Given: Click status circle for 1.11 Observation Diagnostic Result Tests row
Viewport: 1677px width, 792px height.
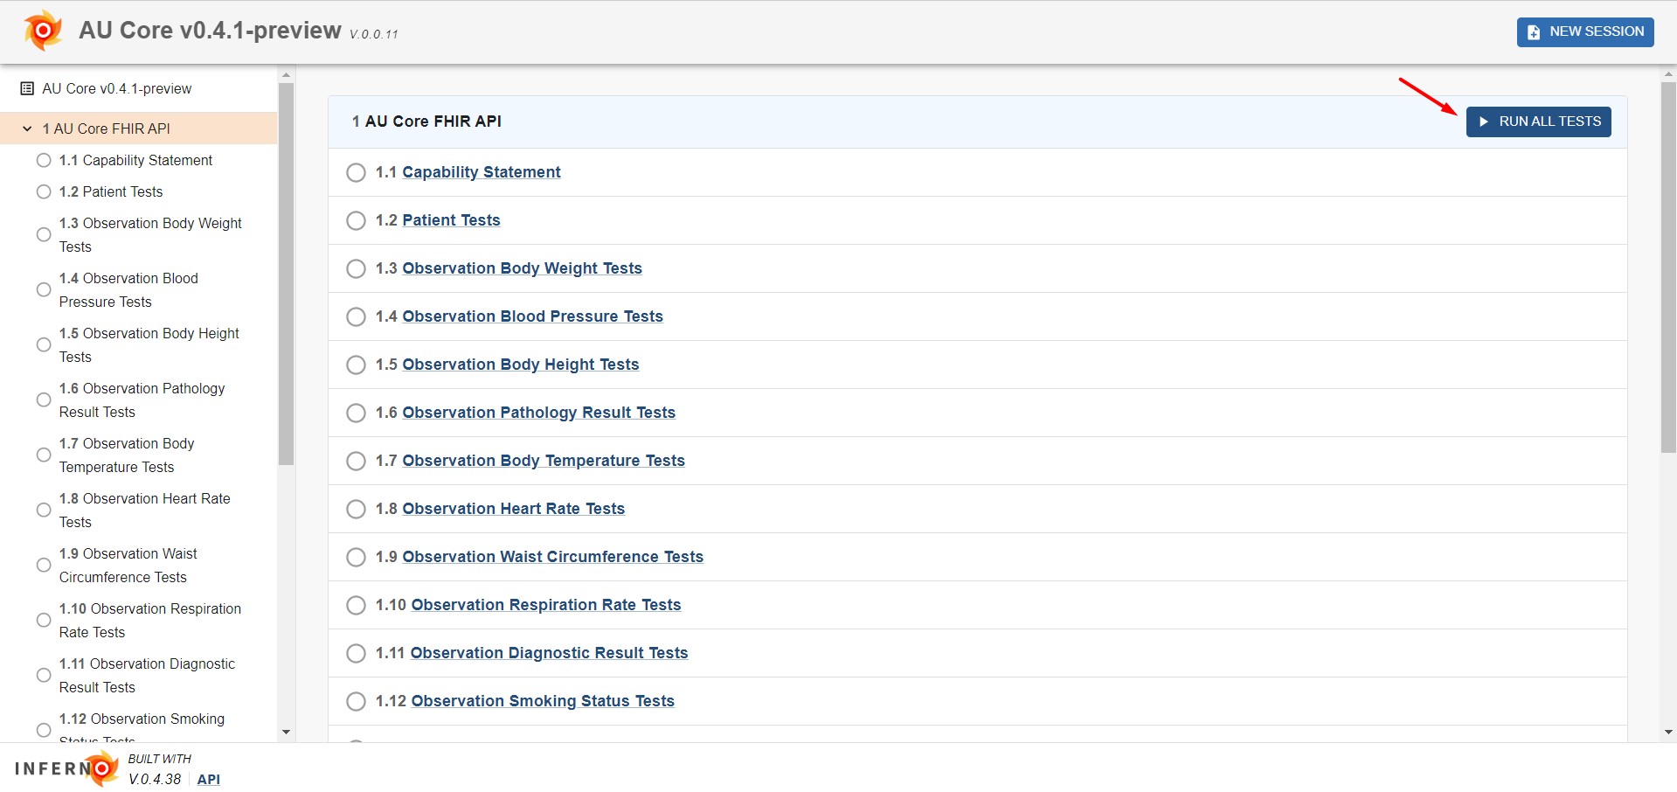Looking at the screenshot, I should [356, 653].
